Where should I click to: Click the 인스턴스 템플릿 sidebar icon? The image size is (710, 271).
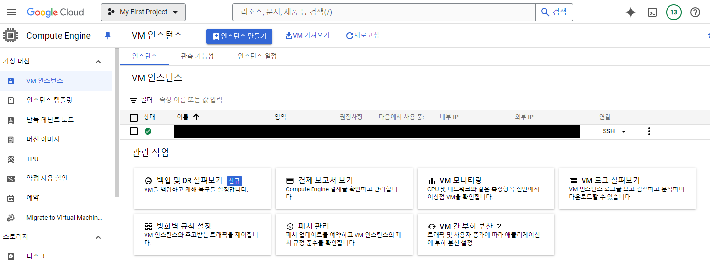(x=11, y=101)
